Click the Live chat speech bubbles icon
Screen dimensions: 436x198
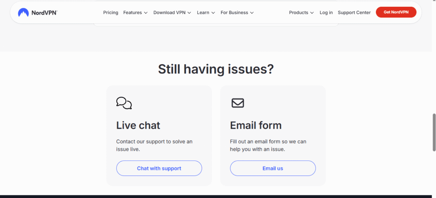(x=124, y=103)
